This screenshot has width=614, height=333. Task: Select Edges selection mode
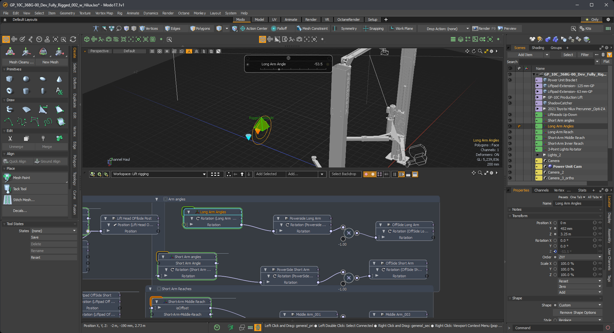pyautogui.click(x=173, y=28)
